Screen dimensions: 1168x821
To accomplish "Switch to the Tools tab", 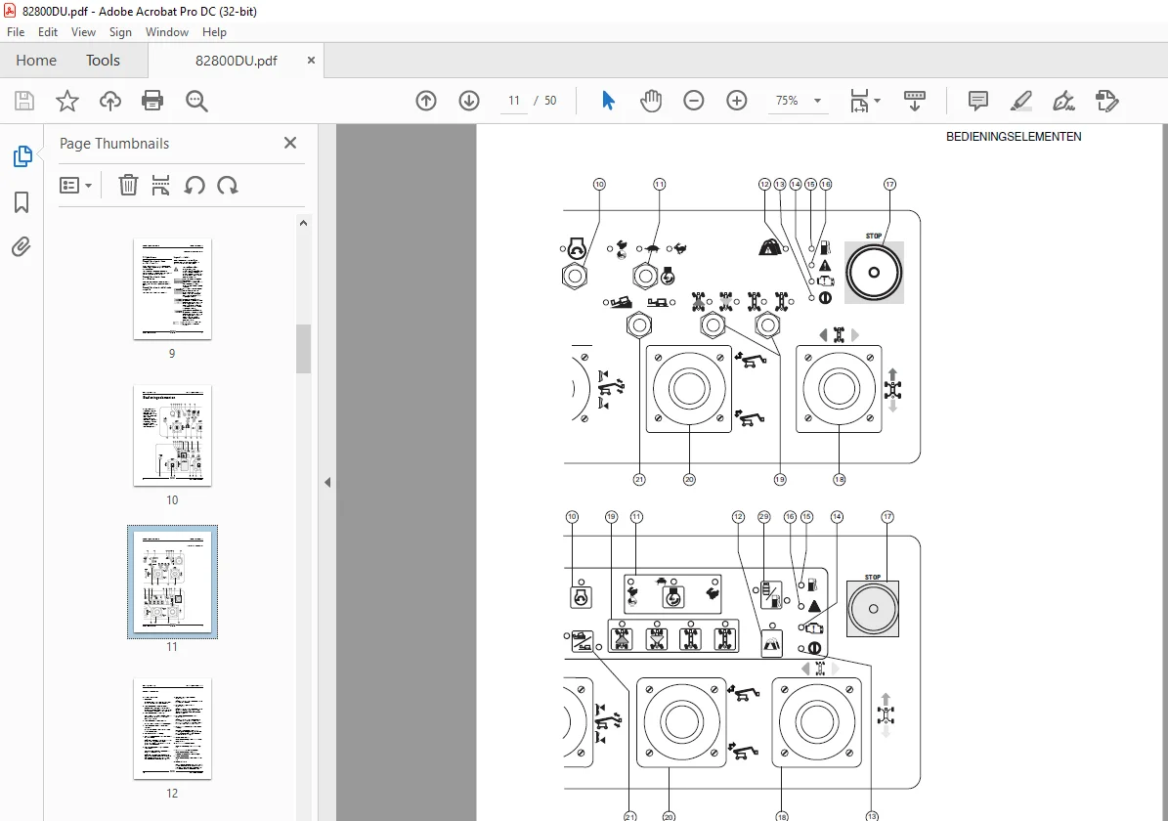I will point(103,61).
